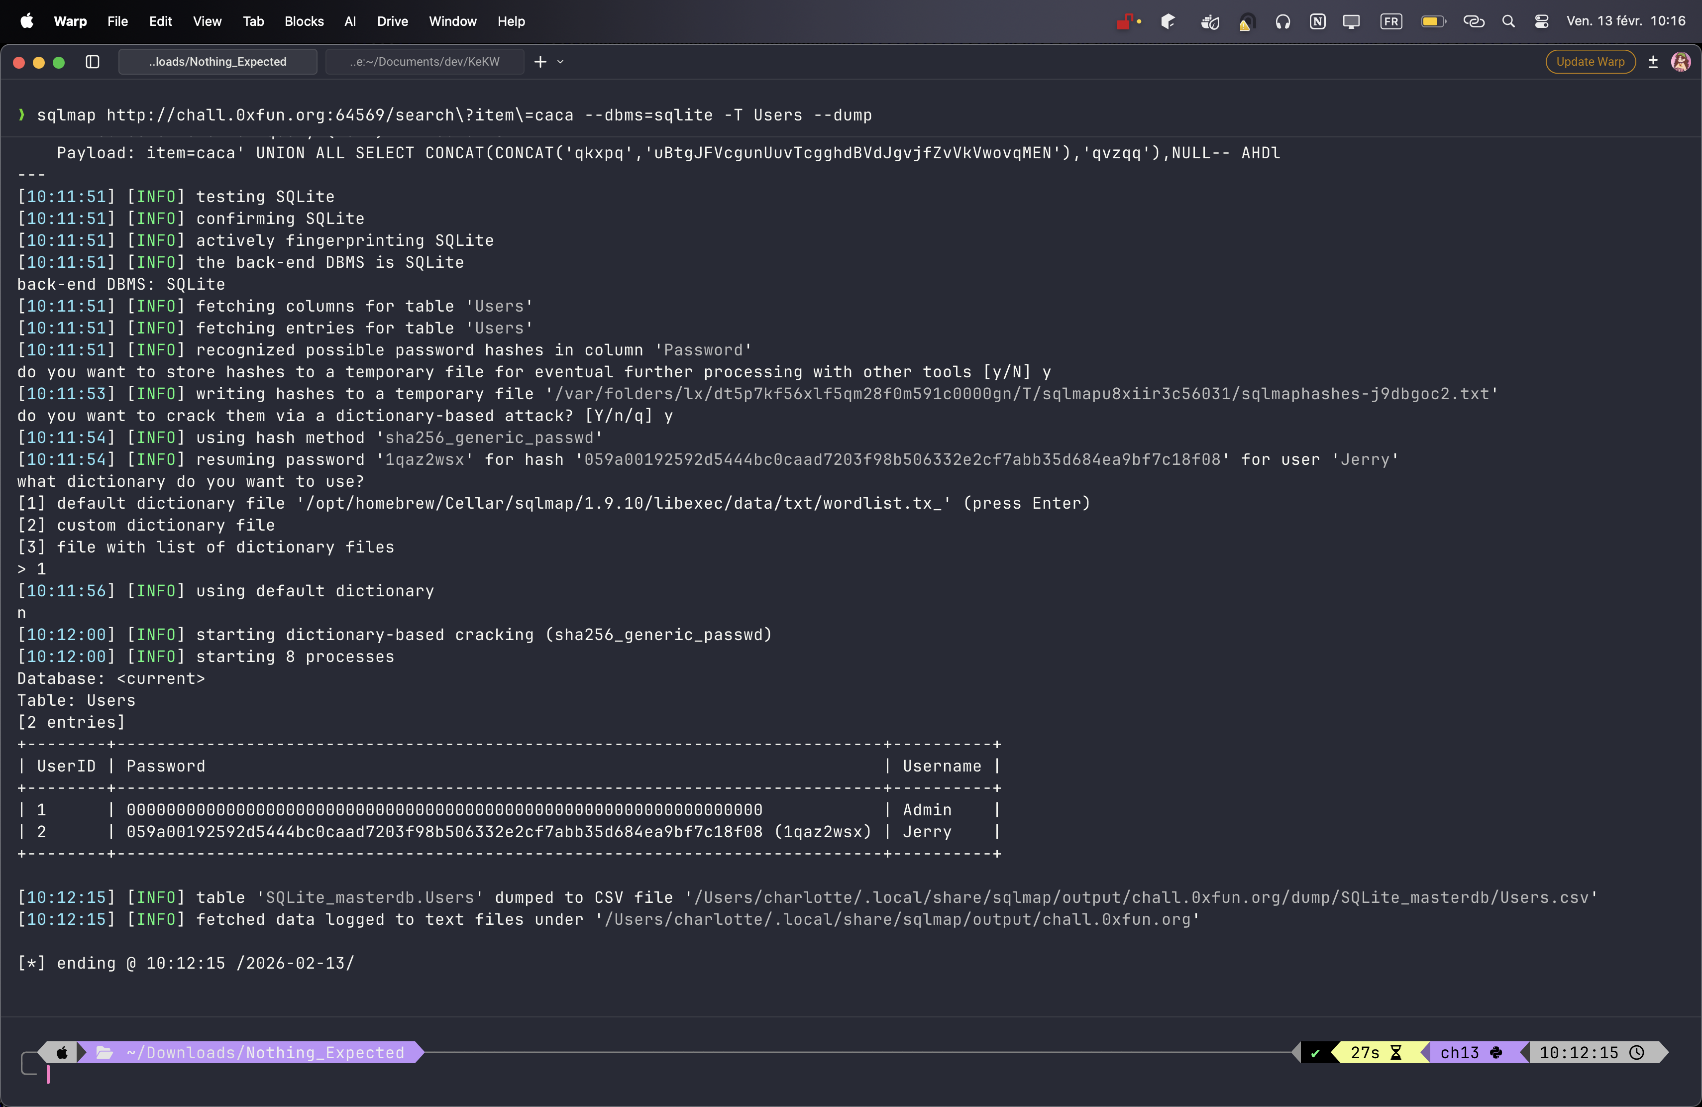
Task: Open the Drive menu in menu bar
Action: pyautogui.click(x=392, y=21)
